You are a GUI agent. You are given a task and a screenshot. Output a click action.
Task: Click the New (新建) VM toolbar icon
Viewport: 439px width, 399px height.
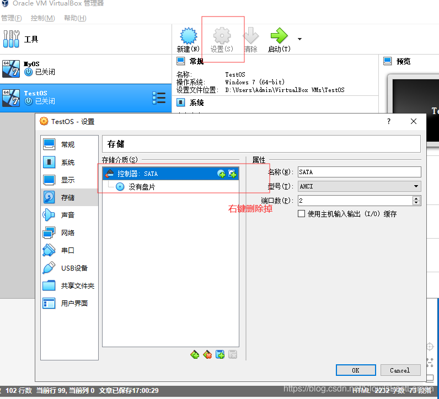click(188, 40)
